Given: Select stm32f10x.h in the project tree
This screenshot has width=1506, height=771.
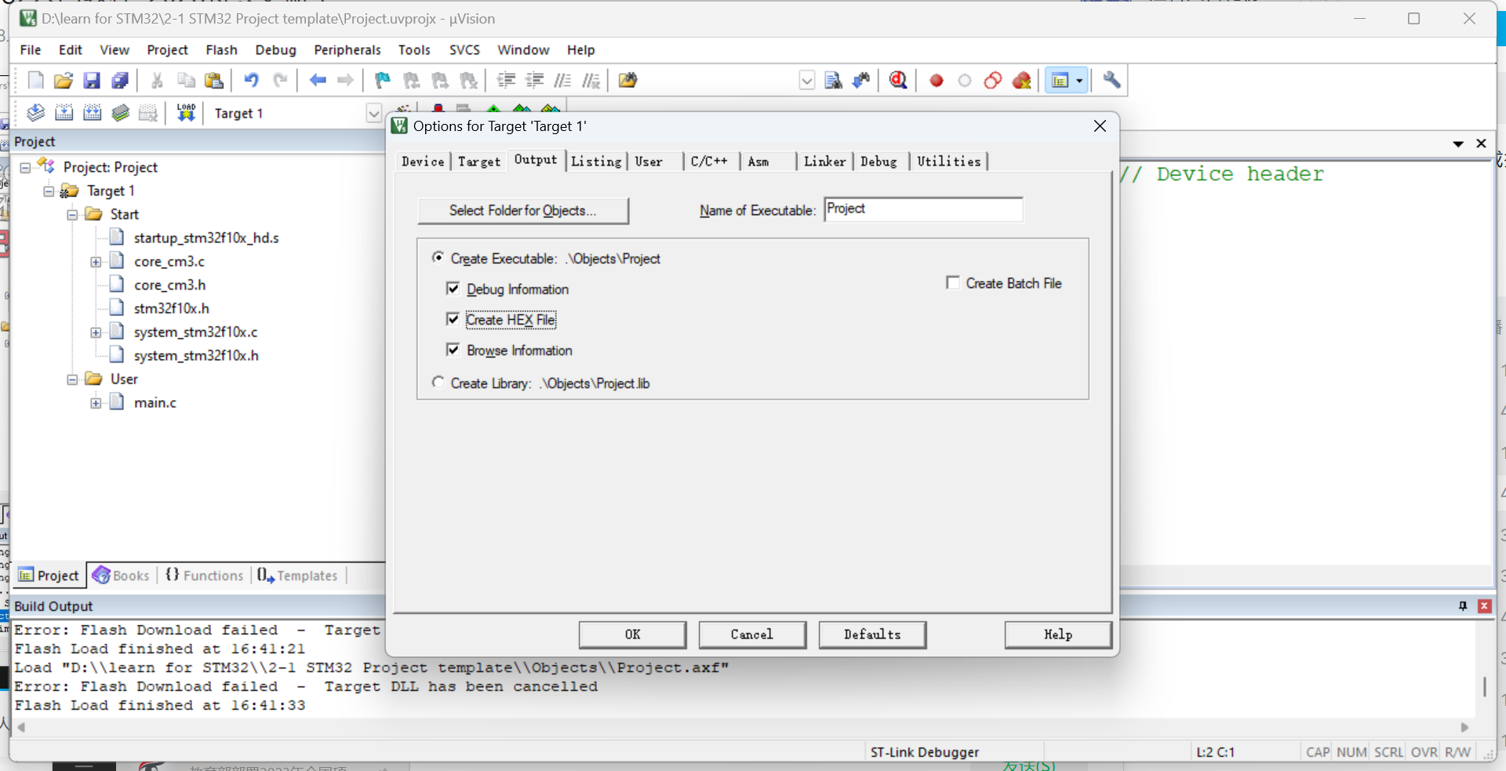Looking at the screenshot, I should (171, 308).
